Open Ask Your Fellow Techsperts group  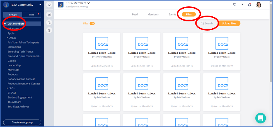(x=23, y=42)
